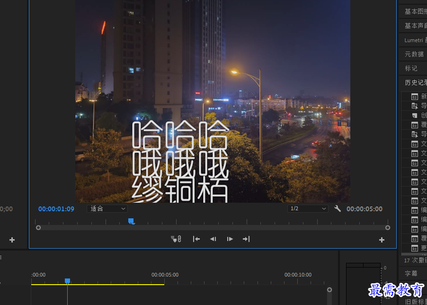This screenshot has width=427, height=305.
Task: Click the linked markers selection icon
Action: tap(176, 239)
